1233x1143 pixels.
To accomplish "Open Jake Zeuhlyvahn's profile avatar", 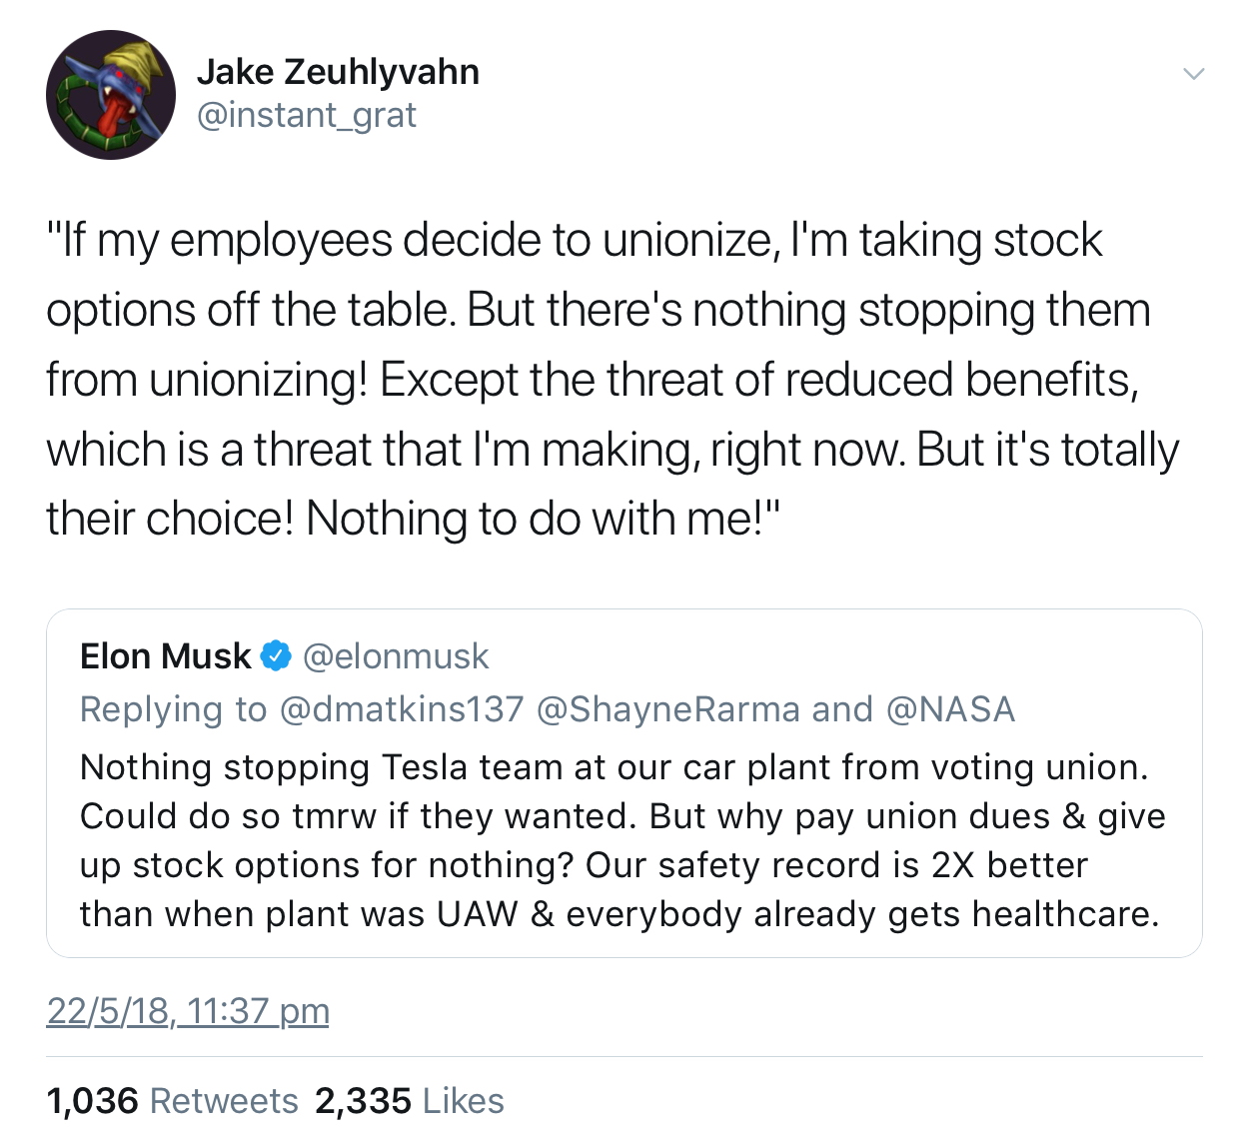I will [111, 95].
